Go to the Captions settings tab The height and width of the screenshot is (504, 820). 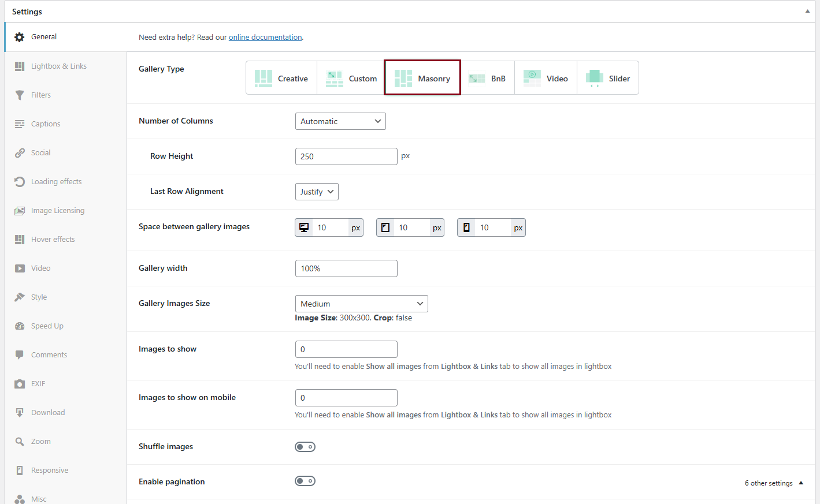pyautogui.click(x=45, y=124)
